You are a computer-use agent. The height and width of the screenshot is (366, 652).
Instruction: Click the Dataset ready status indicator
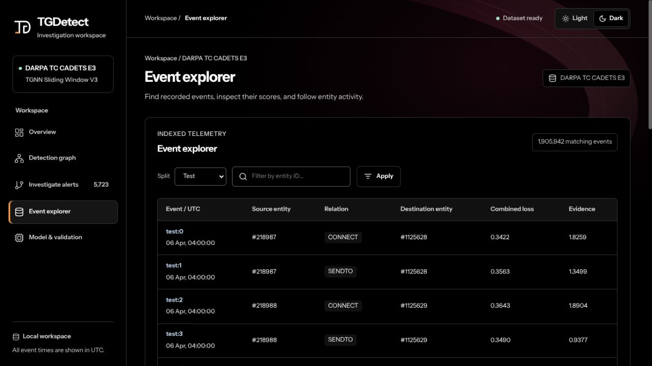(x=519, y=18)
